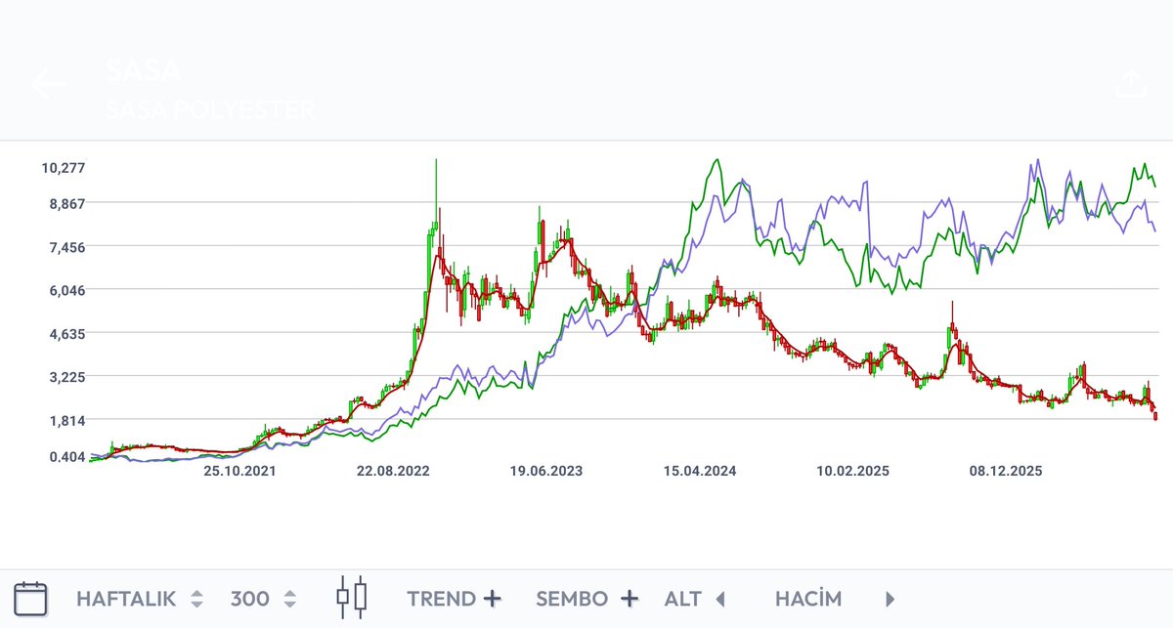Click the SASA ticker title
Viewport: 1173px width, 628px height.
tap(144, 71)
